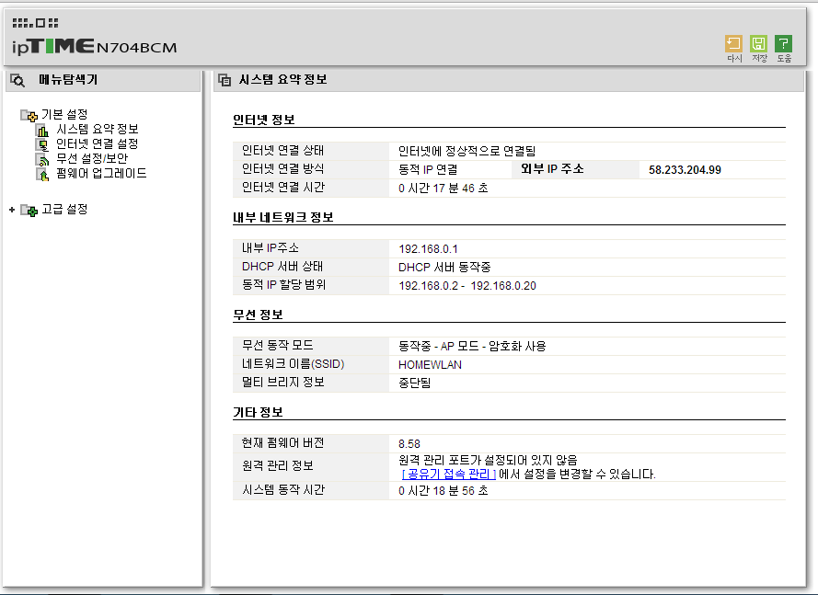Click 동작중 - AP 모드 - 암호화 사용 text

(x=472, y=346)
